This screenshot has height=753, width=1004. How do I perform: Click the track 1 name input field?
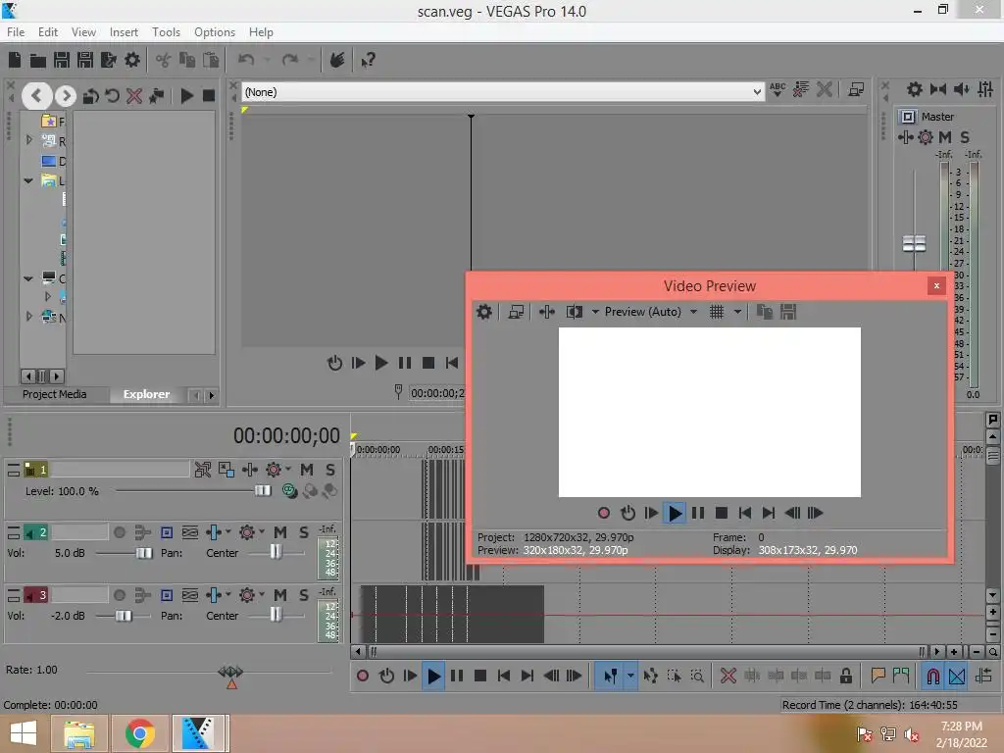pos(119,470)
